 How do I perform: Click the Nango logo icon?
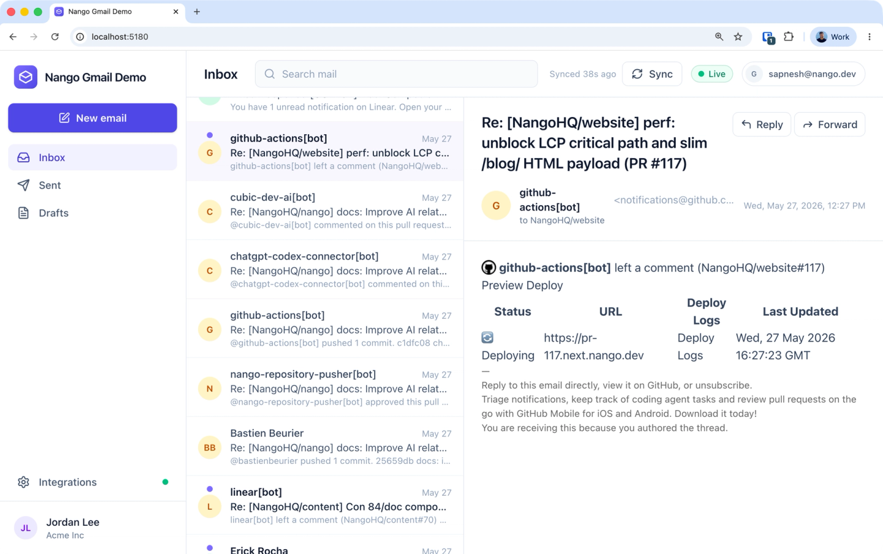coord(26,77)
